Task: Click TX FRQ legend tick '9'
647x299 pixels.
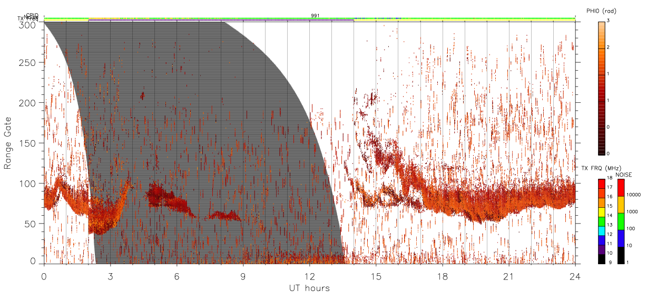Action: pos(610,263)
